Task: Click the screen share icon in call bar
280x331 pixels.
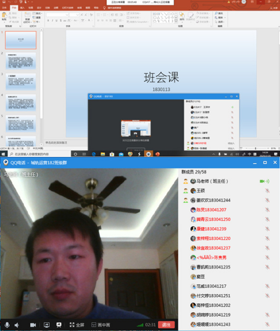Action: [46, 325]
